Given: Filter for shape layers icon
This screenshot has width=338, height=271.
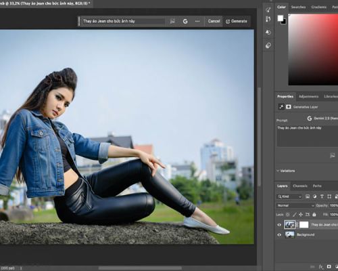Looking at the screenshot, I should (x=329, y=196).
